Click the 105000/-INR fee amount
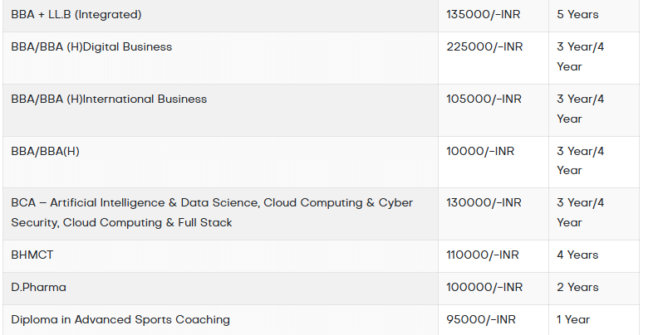The image size is (658, 335). tap(484, 100)
